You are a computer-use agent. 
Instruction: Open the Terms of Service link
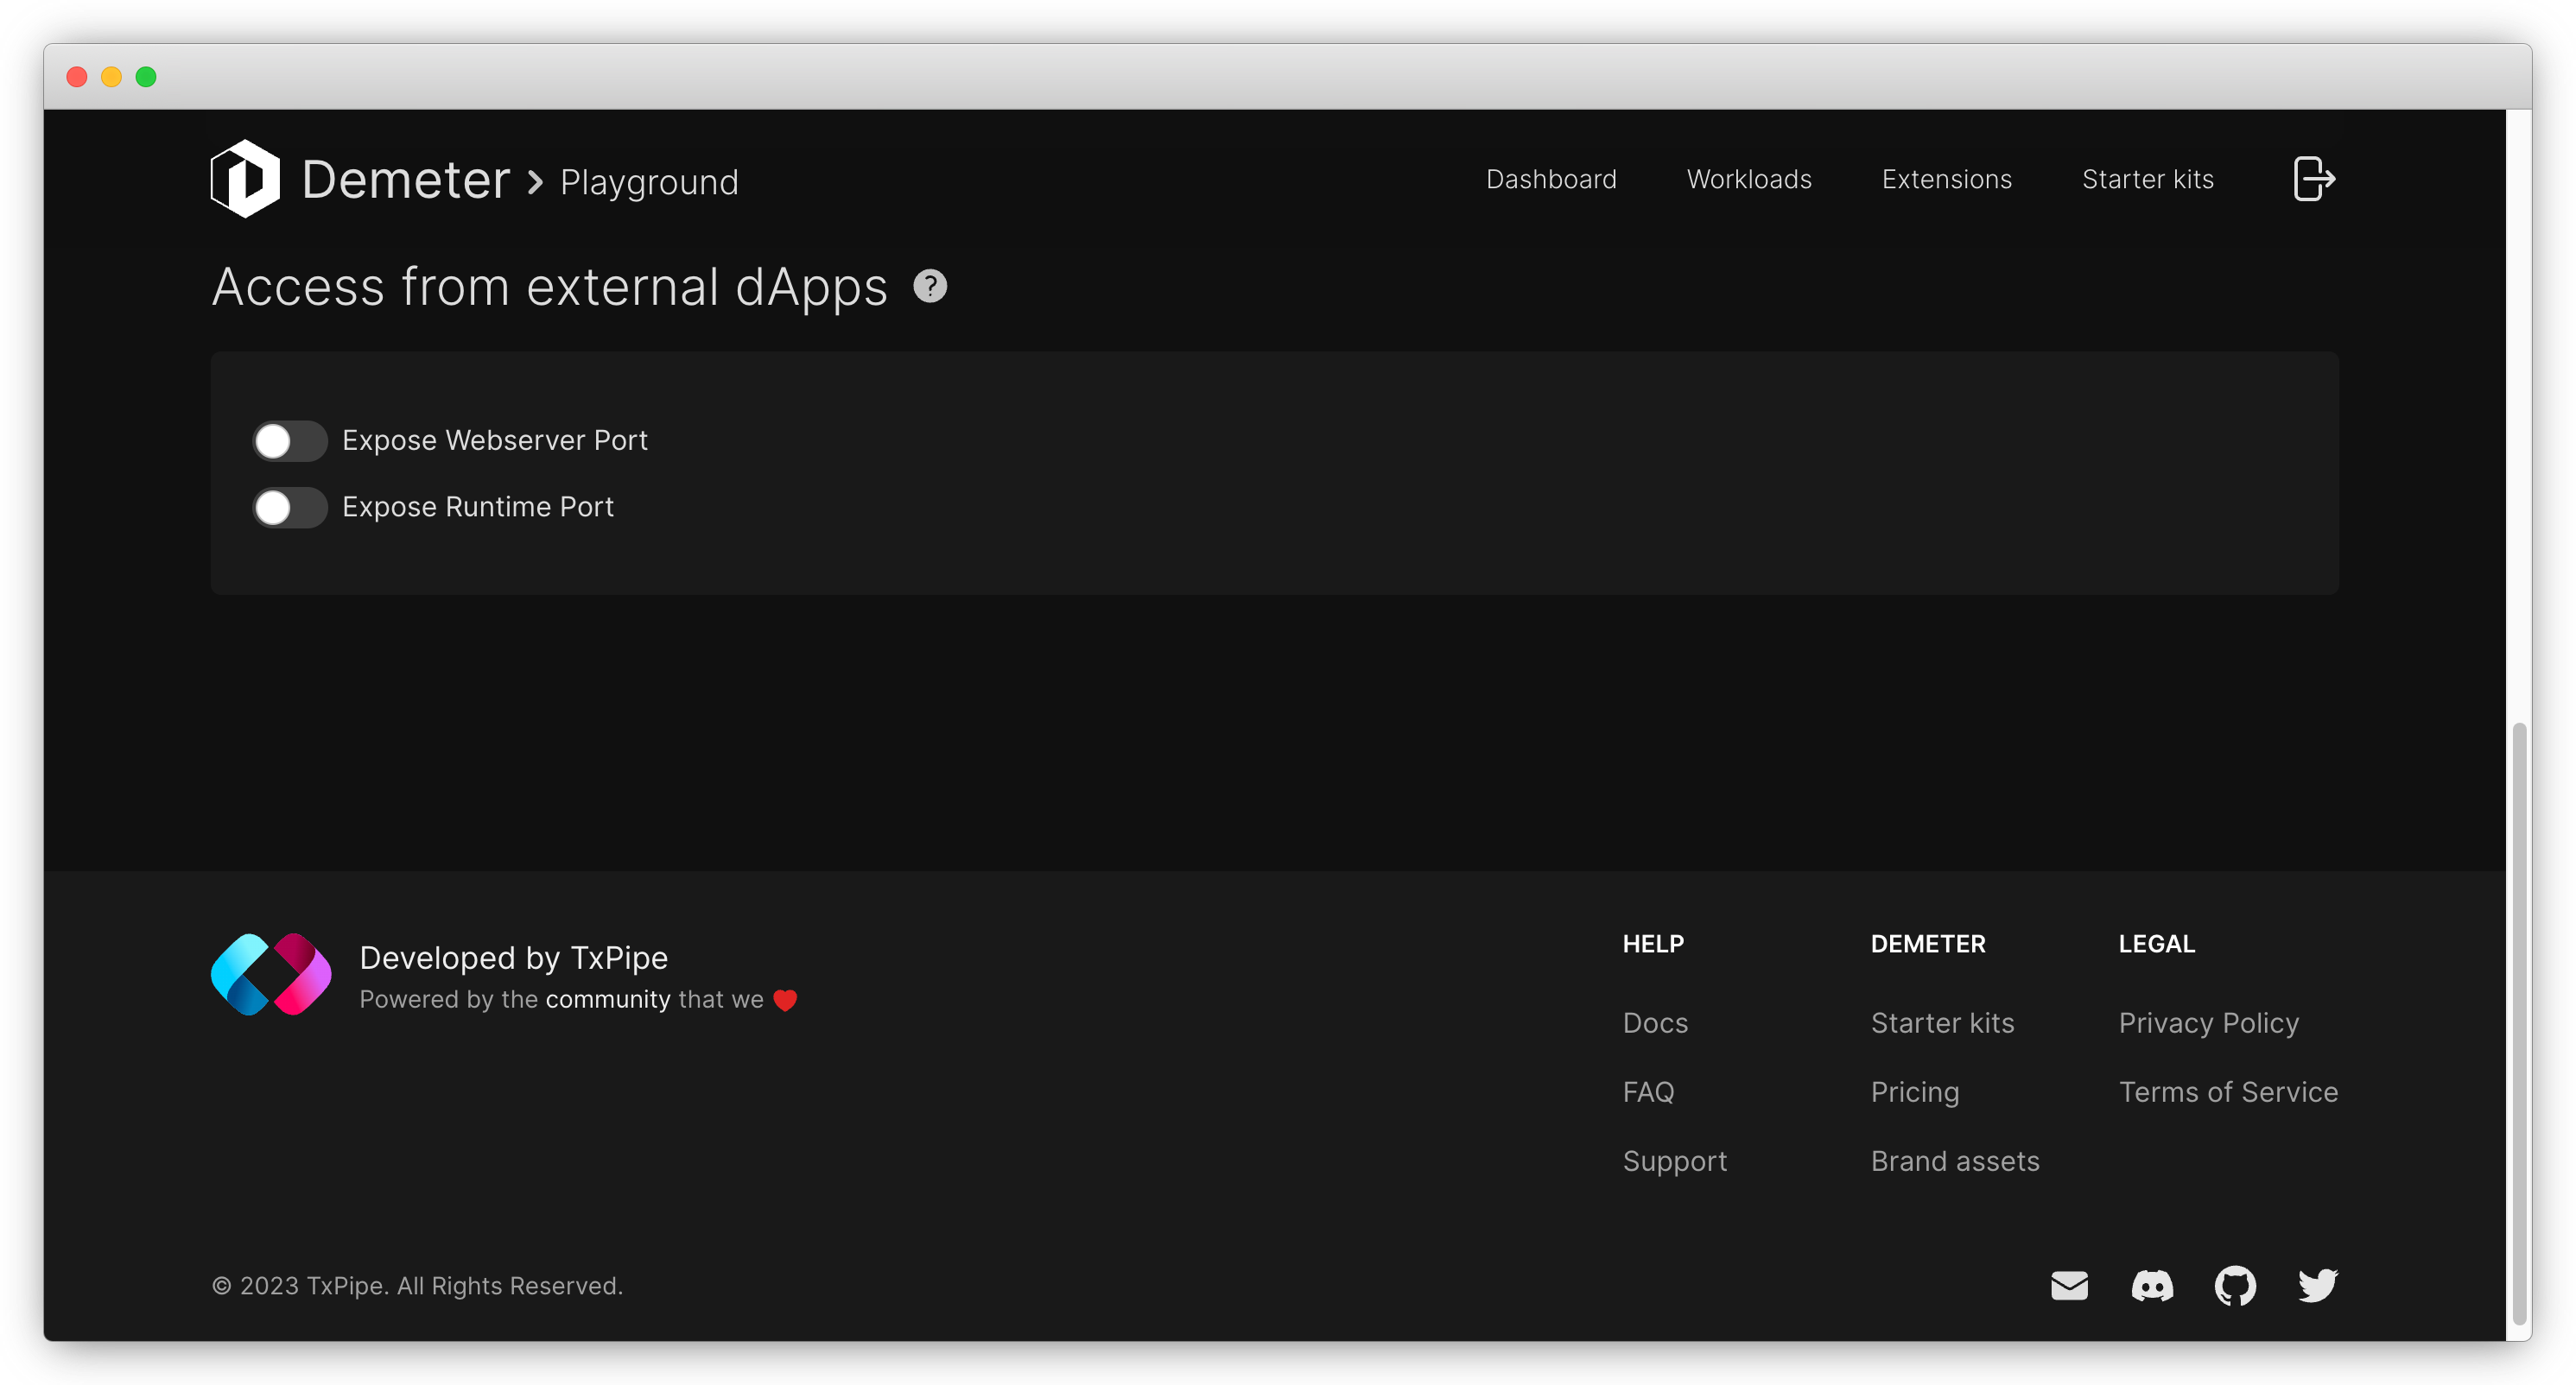(2228, 1092)
